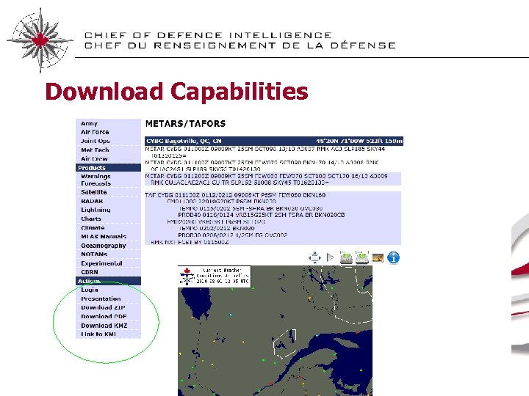Open the Experimental products link
529x396 pixels.
(x=101, y=263)
